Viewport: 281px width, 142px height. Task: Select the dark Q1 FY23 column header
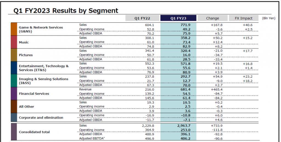click(x=178, y=18)
